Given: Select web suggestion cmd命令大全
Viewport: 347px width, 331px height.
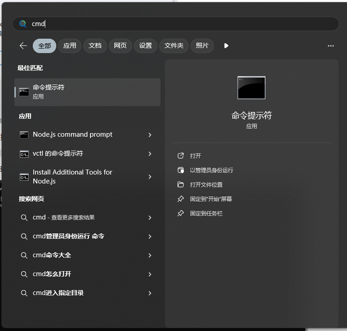Looking at the screenshot, I should tap(87, 255).
